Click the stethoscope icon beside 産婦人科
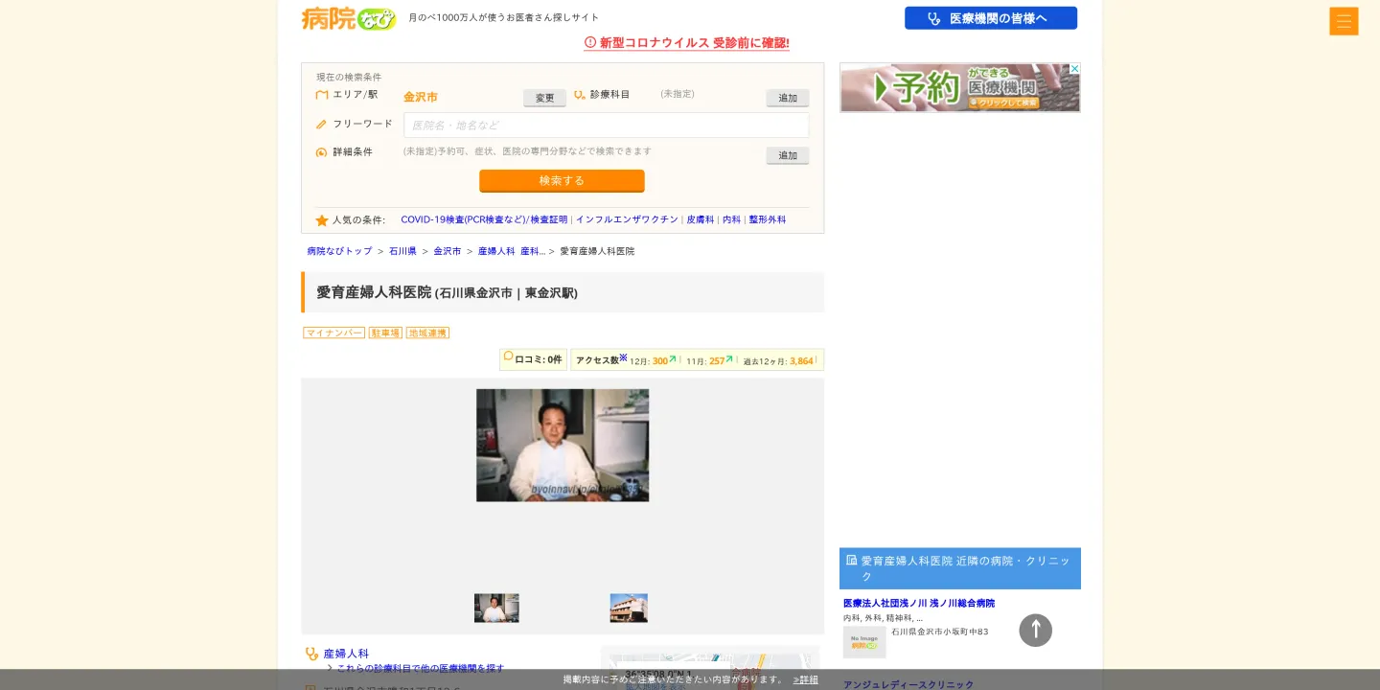This screenshot has width=1380, height=690. 311,654
